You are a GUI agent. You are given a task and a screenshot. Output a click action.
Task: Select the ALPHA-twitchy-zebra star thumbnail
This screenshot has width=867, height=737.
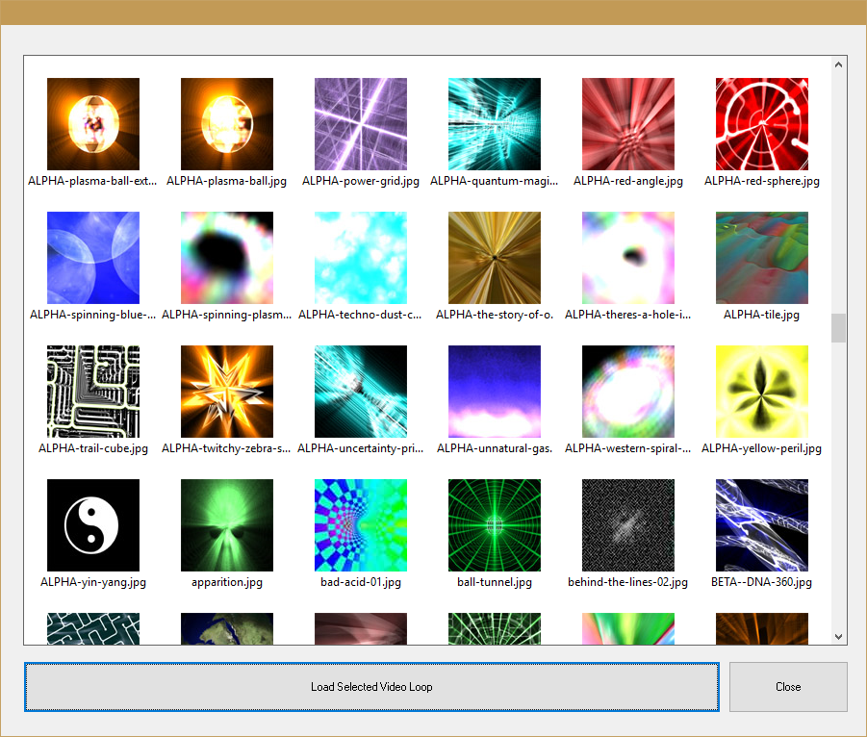pyautogui.click(x=227, y=392)
